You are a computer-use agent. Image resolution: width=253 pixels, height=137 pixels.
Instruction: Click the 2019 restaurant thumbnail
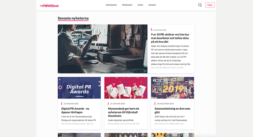click(173, 88)
